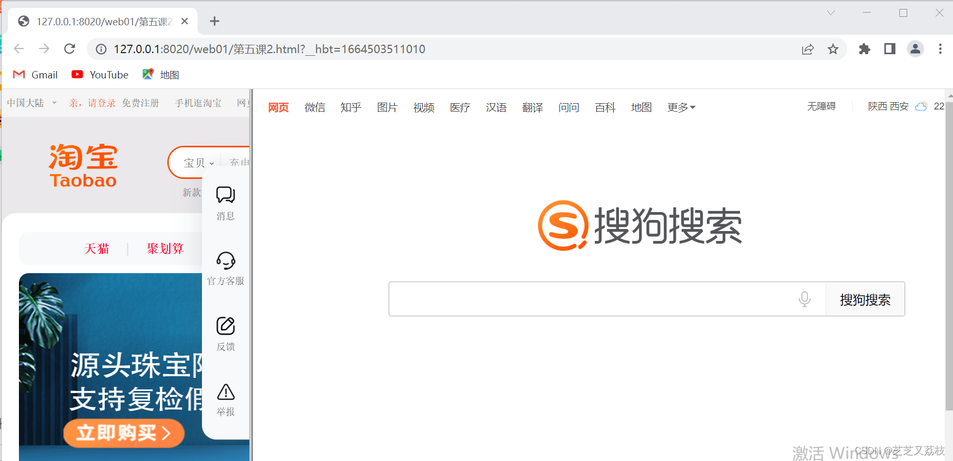Viewport: 953px width, 461px height.
Task: Select the 微信 tab in Sogou
Action: 315,107
